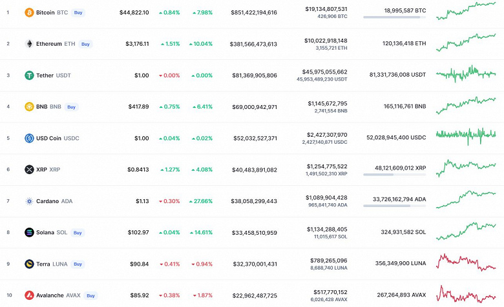Viewport: 504px width, 307px height.
Task: Click the blue USD Coin logo icon
Action: click(29, 138)
